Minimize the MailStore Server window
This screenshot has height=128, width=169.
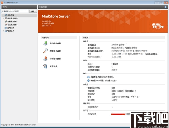[157, 3]
